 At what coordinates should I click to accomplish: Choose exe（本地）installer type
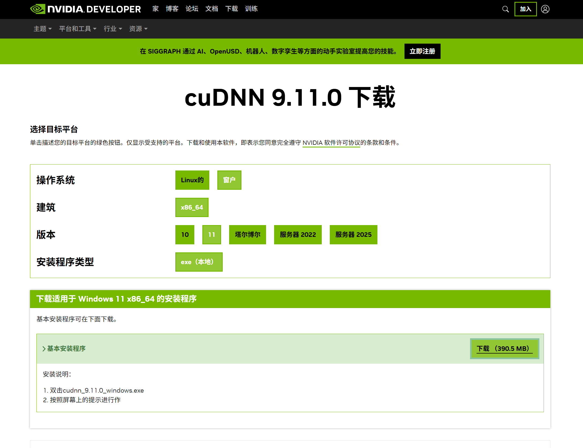[x=199, y=262]
